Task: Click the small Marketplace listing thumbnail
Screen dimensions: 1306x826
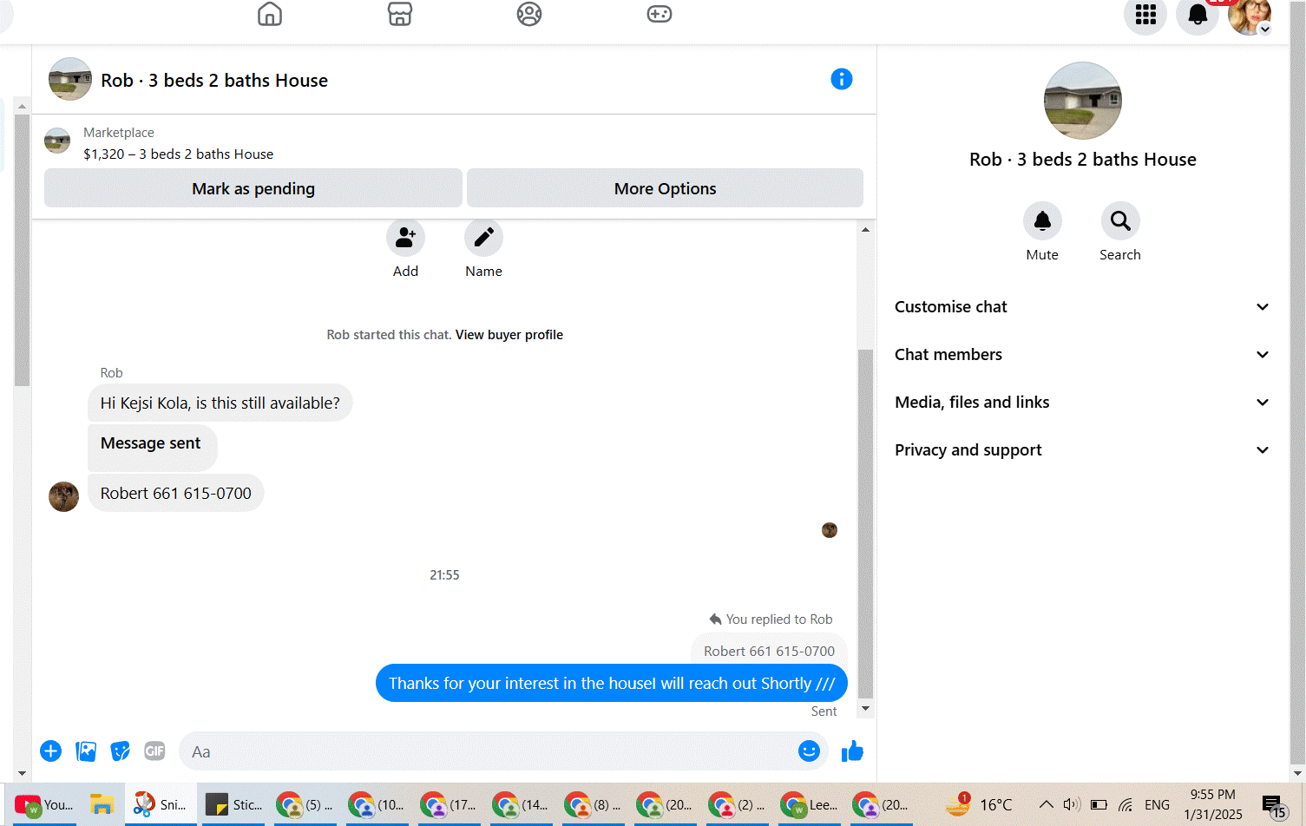Action: 57,141
